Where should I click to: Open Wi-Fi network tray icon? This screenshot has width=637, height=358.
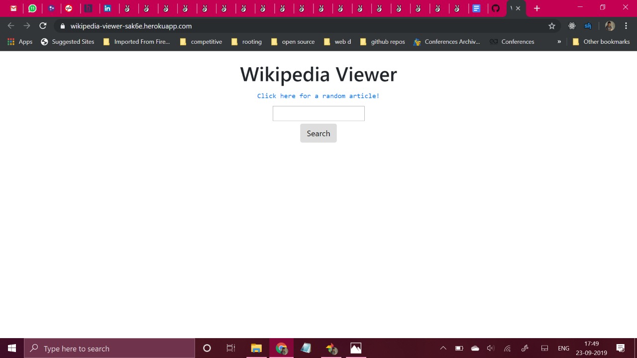508,349
